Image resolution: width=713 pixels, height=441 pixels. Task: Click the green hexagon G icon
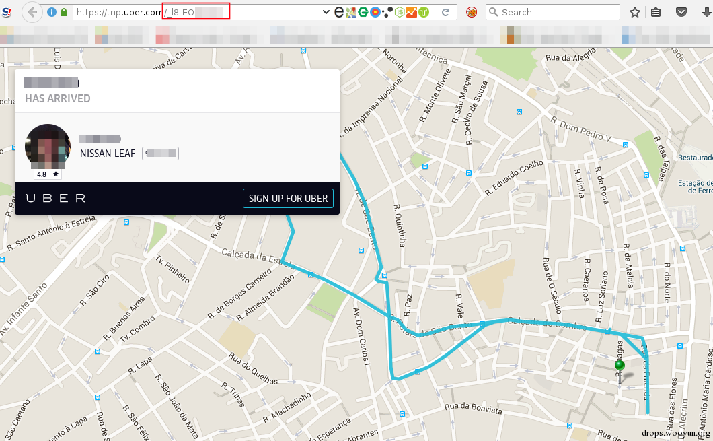click(363, 12)
